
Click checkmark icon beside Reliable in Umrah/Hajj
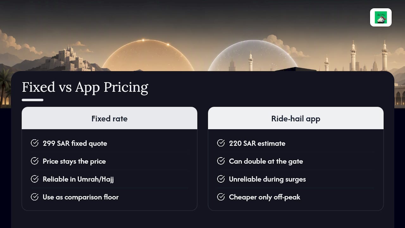pyautogui.click(x=34, y=179)
